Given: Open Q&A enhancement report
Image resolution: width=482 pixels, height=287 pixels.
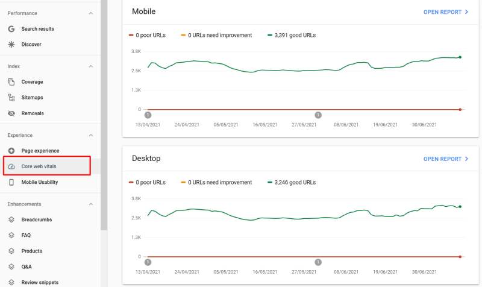Looking at the screenshot, I should tap(27, 266).
